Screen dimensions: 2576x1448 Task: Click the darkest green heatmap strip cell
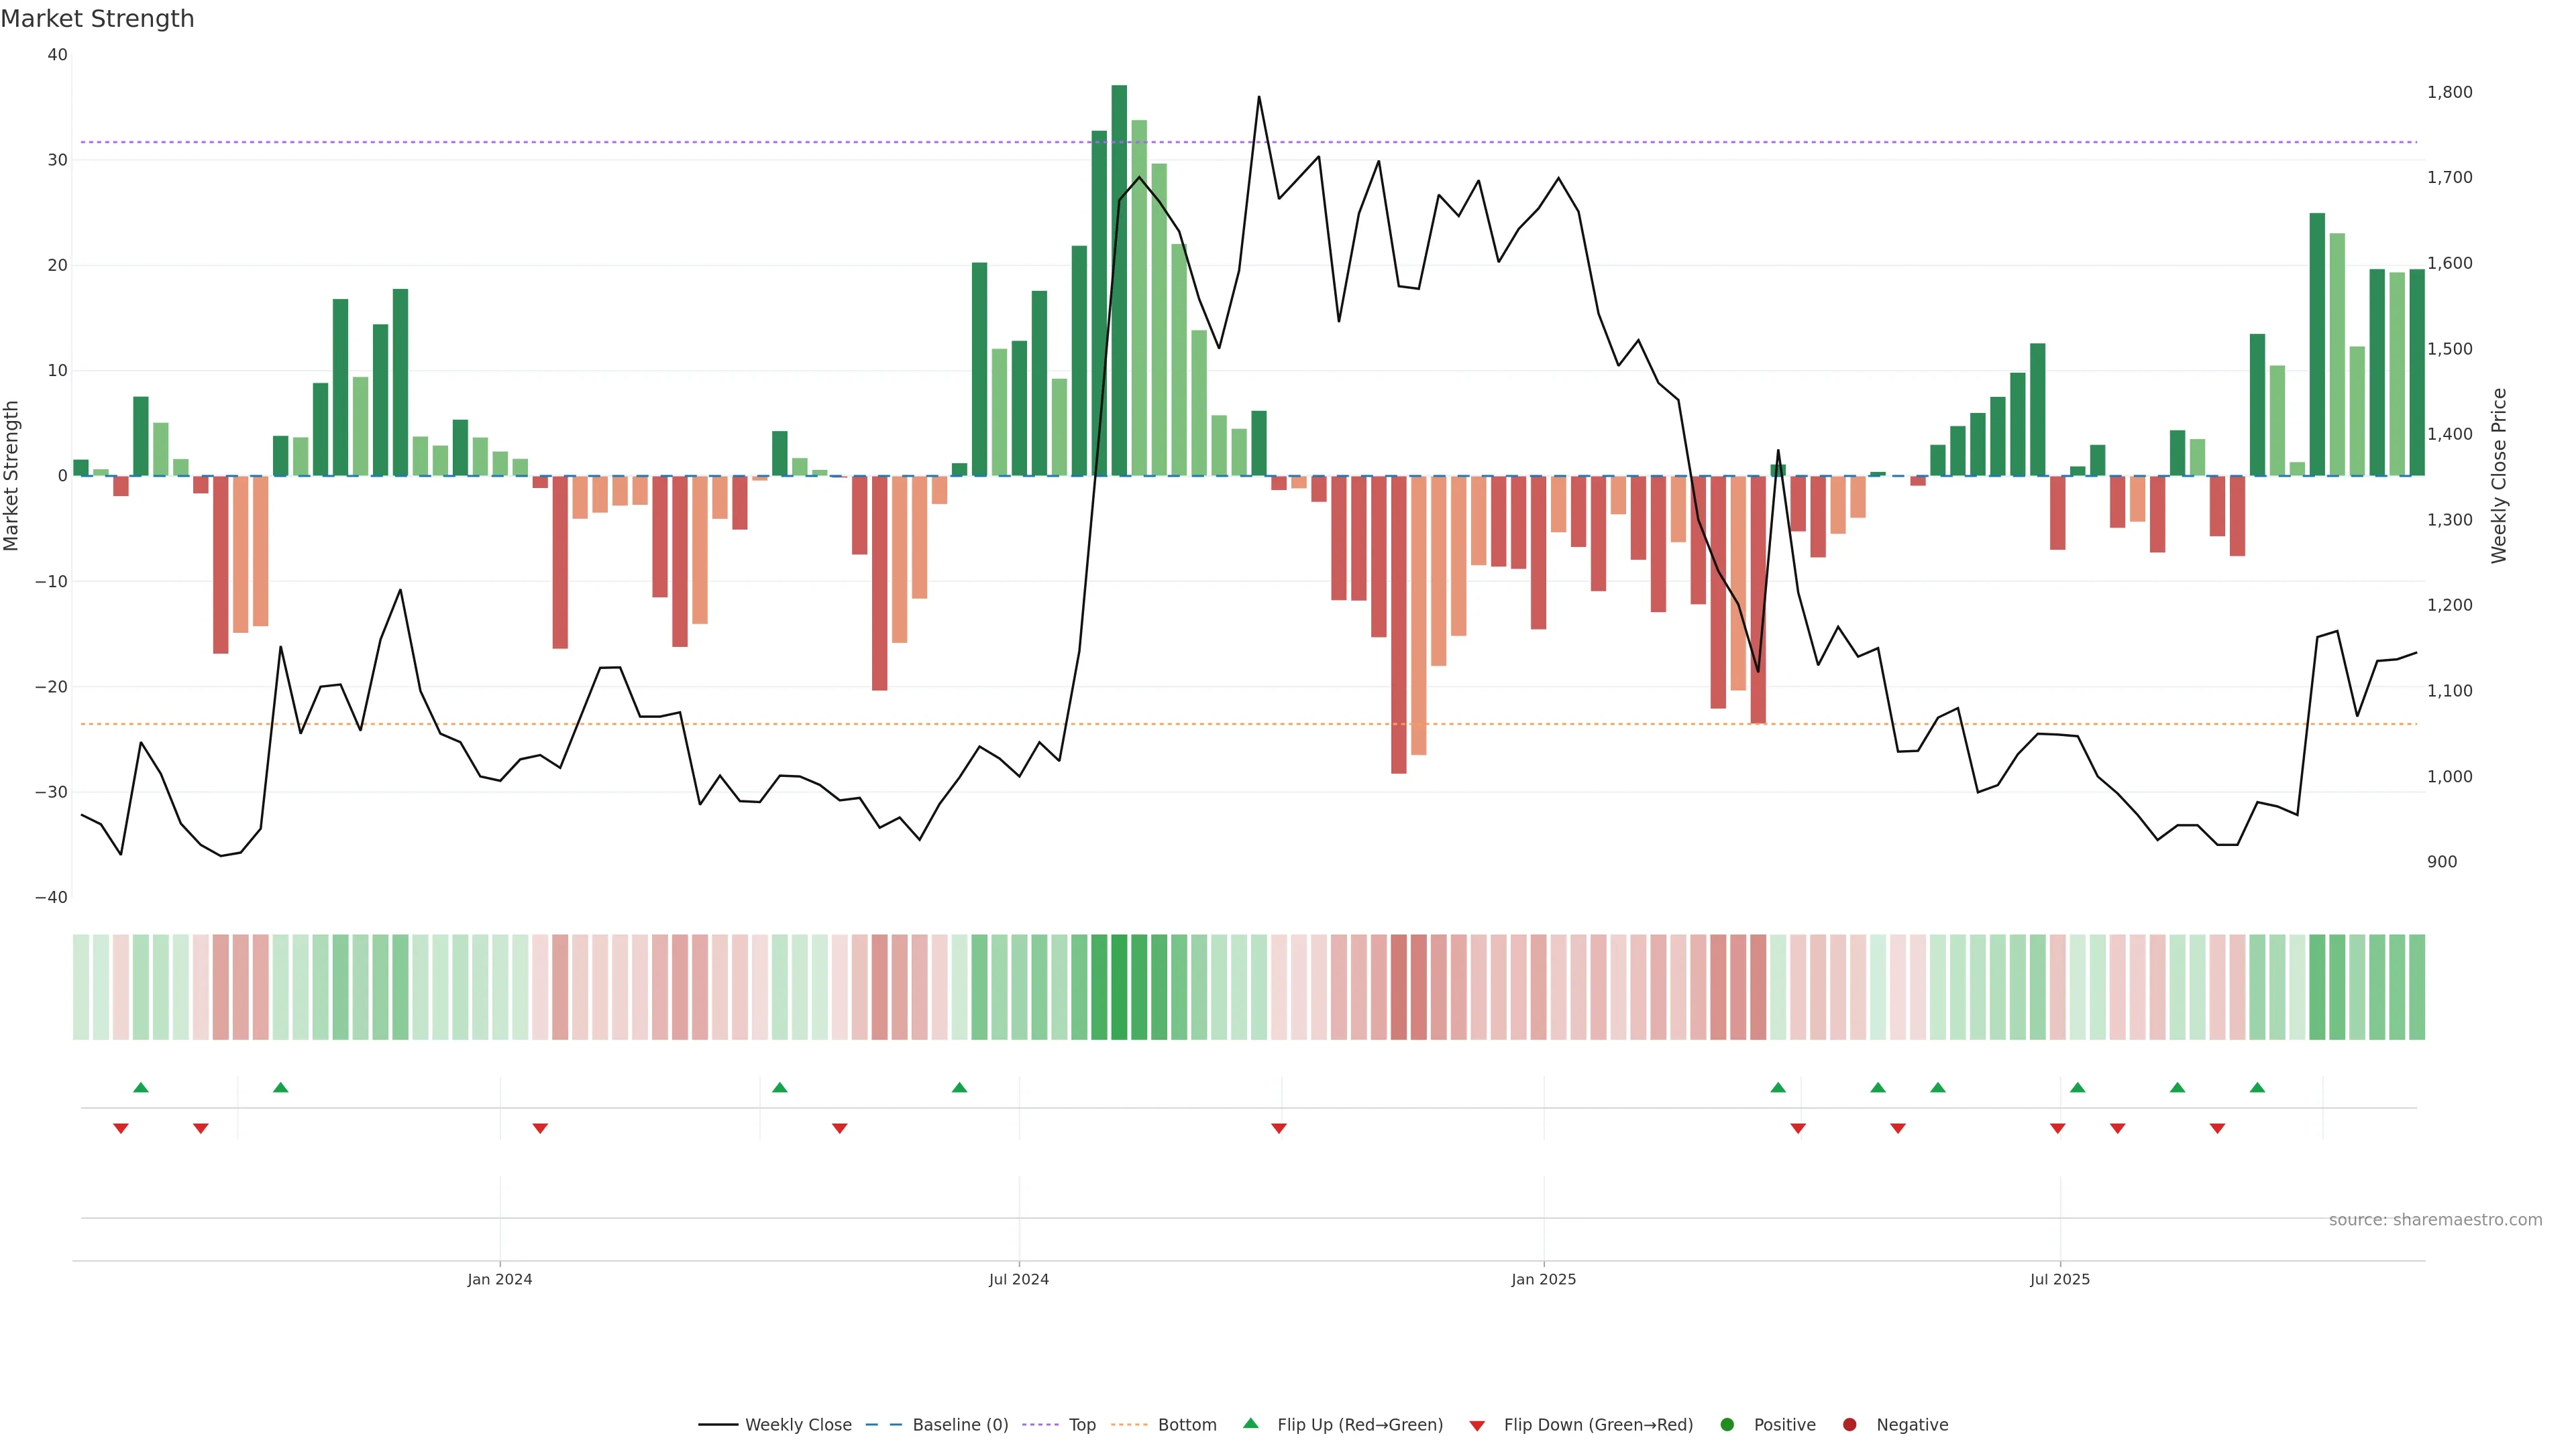click(1119, 987)
